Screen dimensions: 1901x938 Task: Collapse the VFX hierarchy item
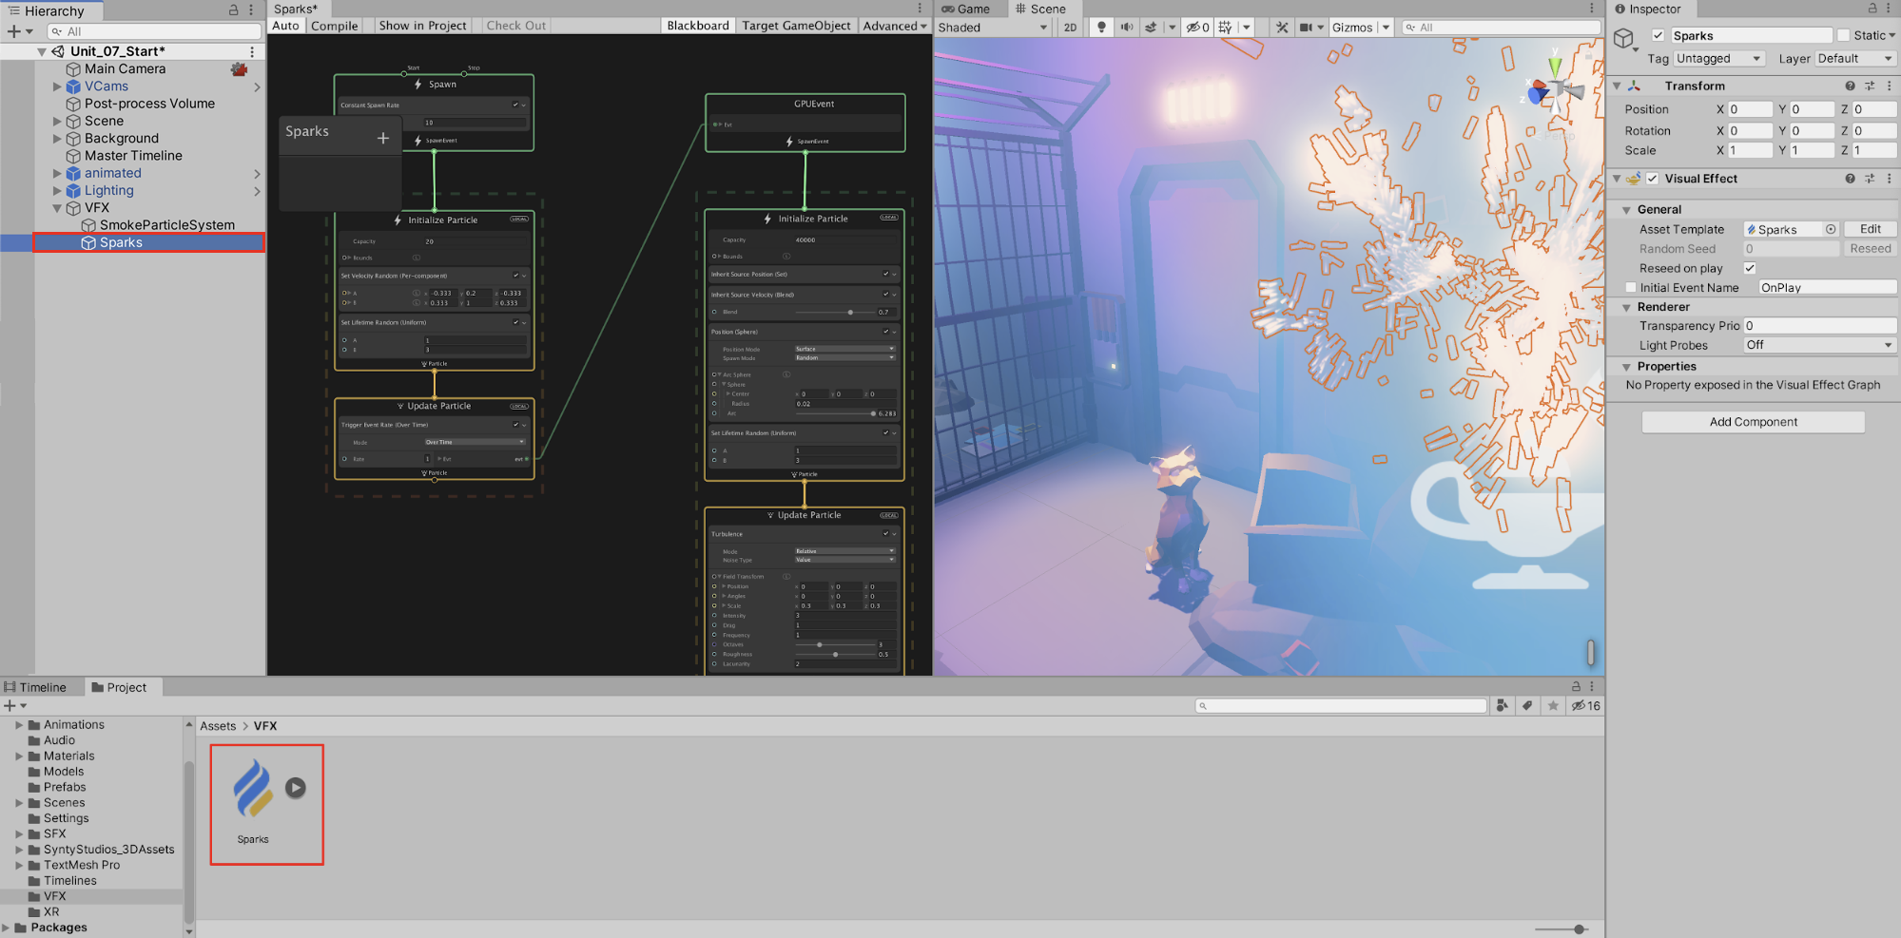(x=57, y=208)
